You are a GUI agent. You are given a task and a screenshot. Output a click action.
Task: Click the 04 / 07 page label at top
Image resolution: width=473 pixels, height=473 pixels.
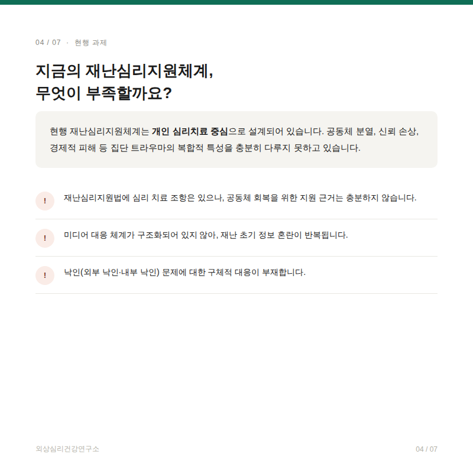click(48, 43)
